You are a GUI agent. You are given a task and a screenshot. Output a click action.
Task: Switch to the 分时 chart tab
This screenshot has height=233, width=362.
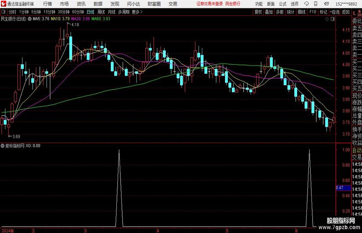(x=13, y=12)
